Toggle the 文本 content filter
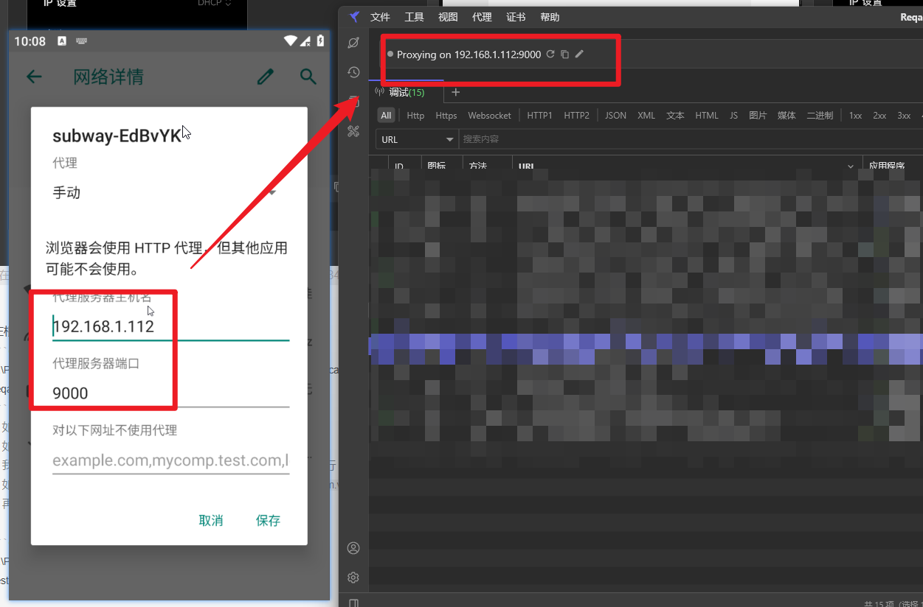 (x=675, y=116)
